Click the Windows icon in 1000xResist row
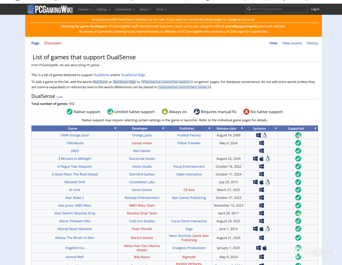Screen dimensions: 342x265 pyautogui.click(x=262, y=143)
